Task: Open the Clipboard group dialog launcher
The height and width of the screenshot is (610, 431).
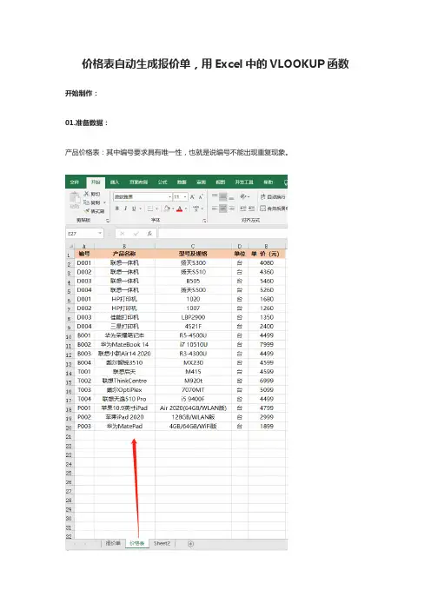Action: [x=108, y=221]
